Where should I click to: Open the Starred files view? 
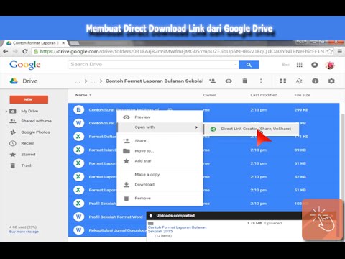tap(28, 155)
